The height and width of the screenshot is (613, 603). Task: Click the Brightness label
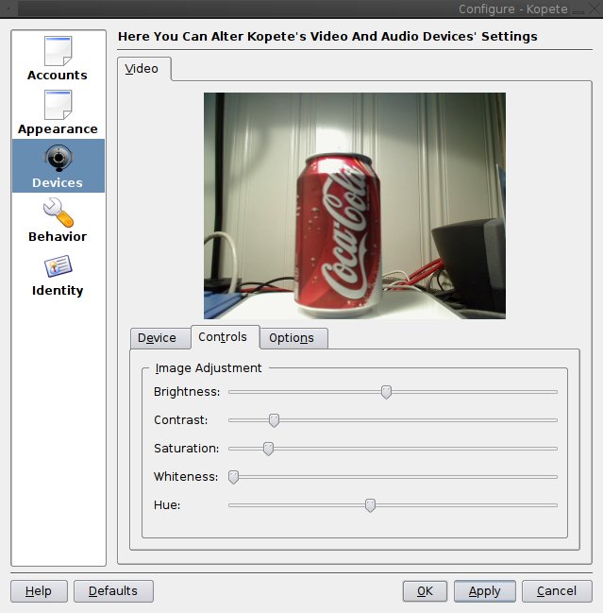187,392
